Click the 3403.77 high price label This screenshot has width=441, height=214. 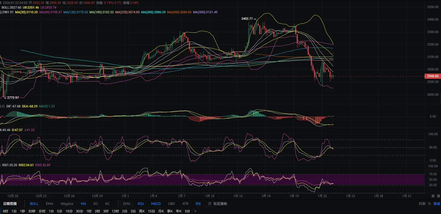pos(247,19)
